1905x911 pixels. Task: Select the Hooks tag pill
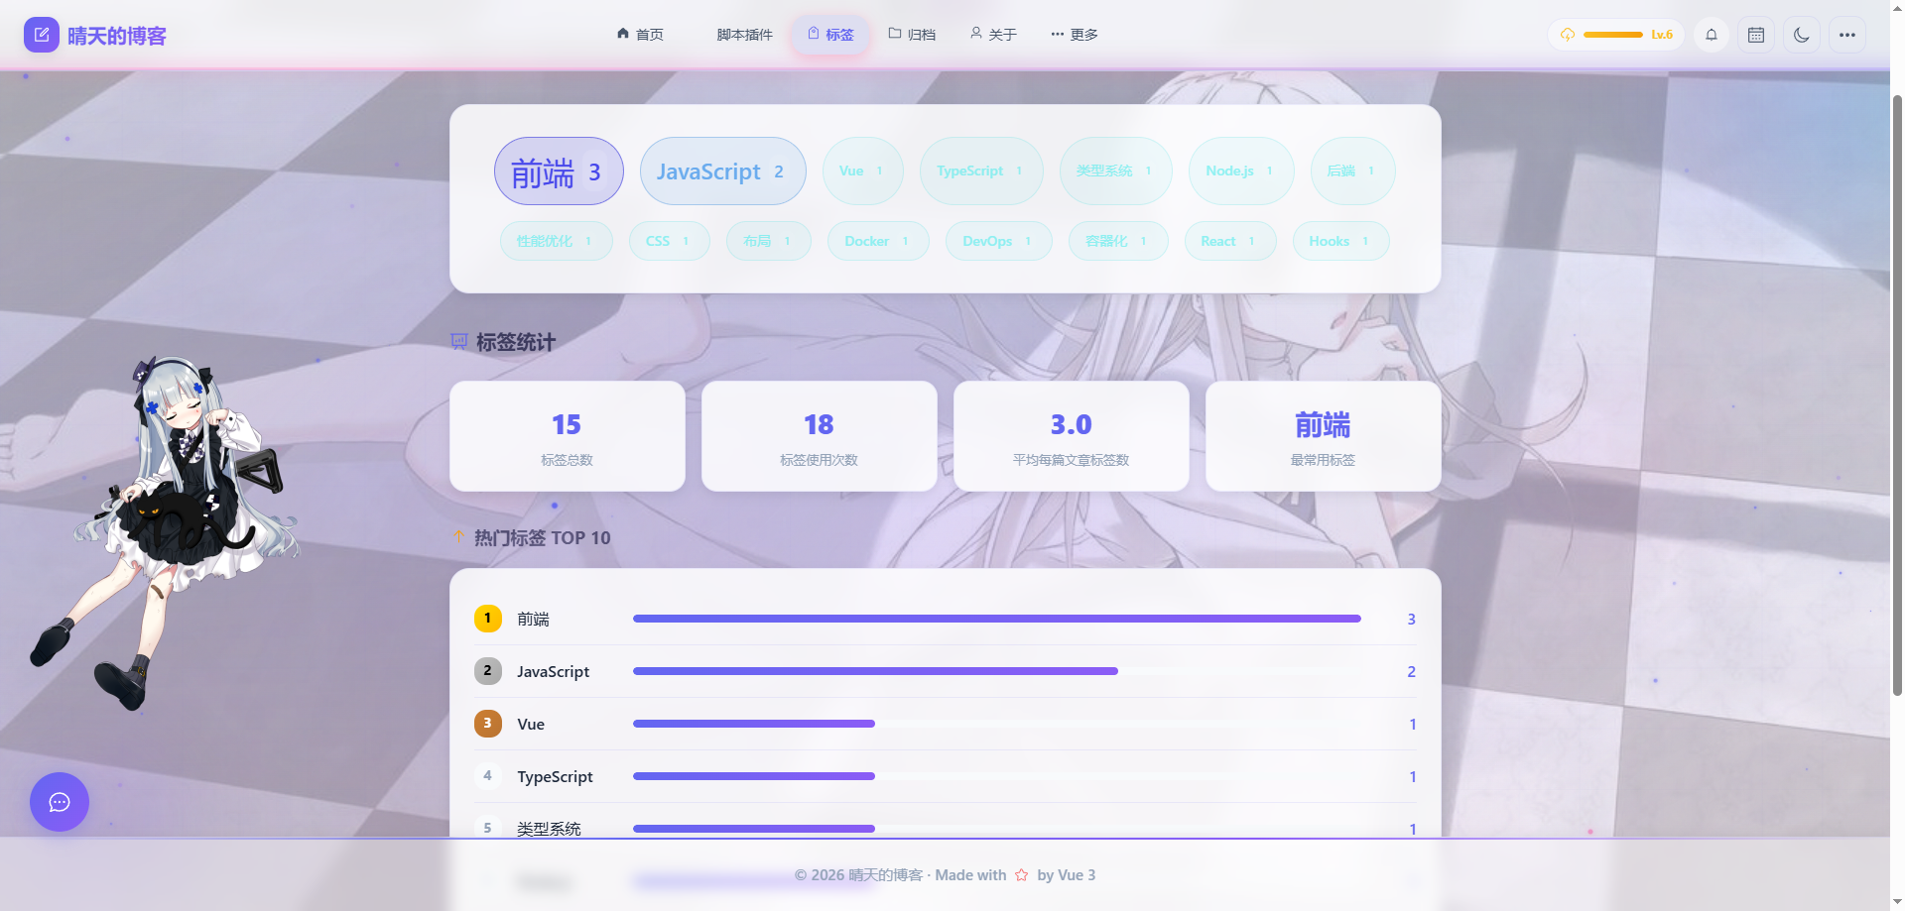click(1341, 241)
